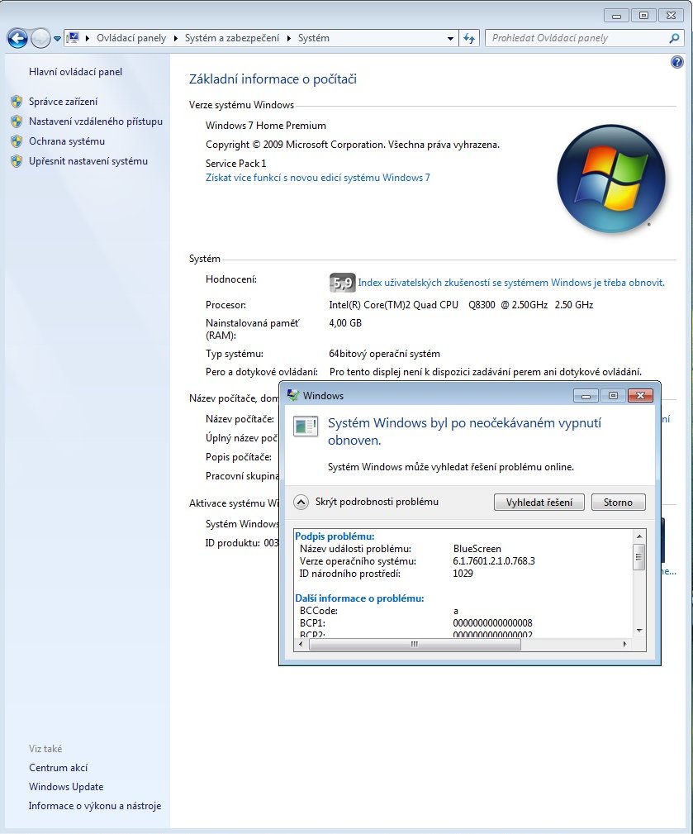This screenshot has height=834, width=693.
Task: Click shield icon beside Upřesnit nastavení systému
Action: click(17, 161)
